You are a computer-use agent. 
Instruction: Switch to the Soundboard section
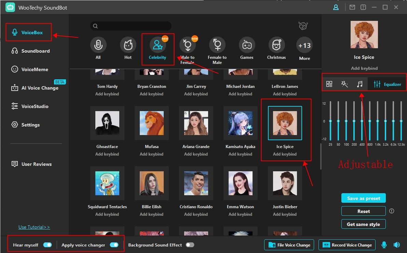[x=36, y=51]
